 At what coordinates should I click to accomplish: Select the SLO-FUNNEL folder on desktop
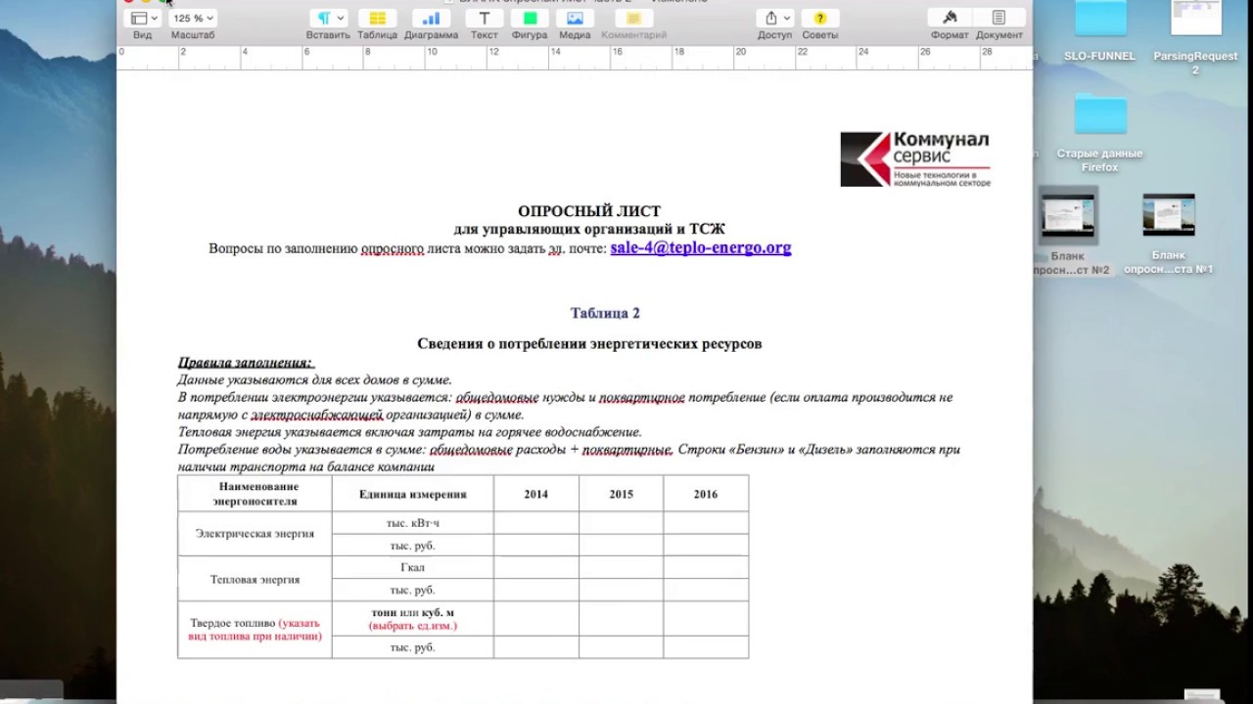[1100, 32]
